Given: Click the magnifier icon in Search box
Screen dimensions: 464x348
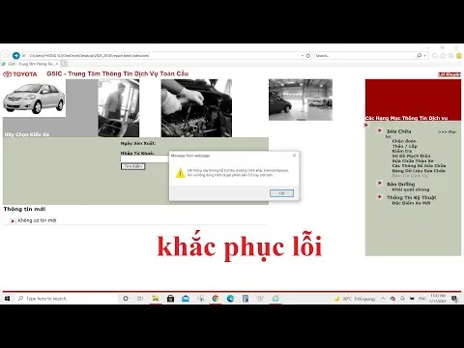Looking at the screenshot, I should (x=419, y=55).
